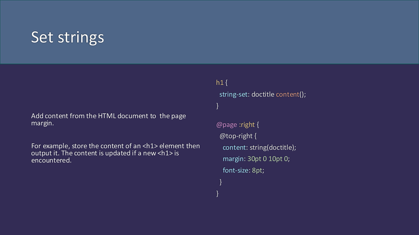Click the word 'encountered.' in the description
This screenshot has width=419, height=235.
[x=51, y=160]
